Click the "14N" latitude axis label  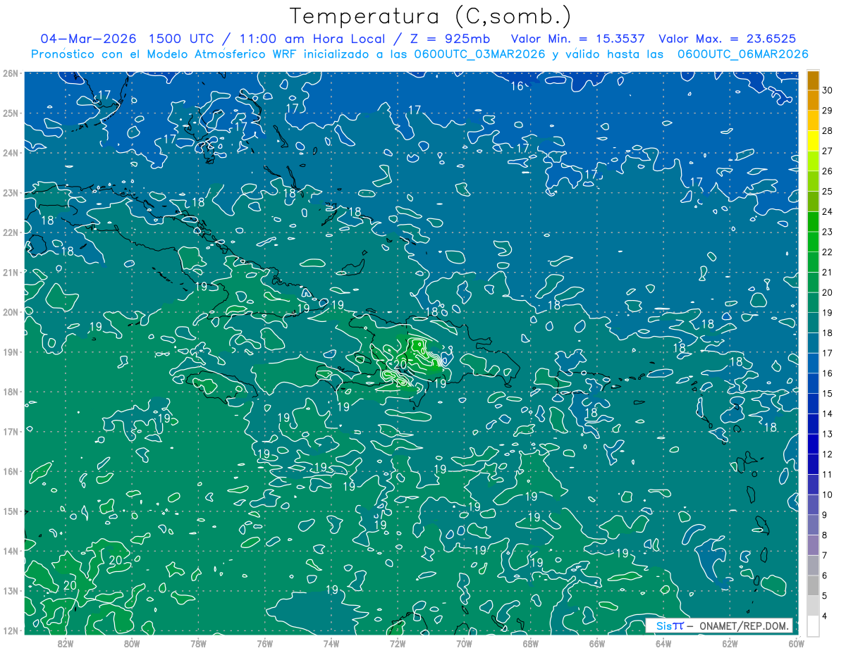click(11, 551)
